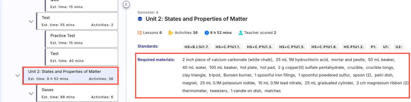Click the U2: standard tag
411x102 pixels.
[x=399, y=47]
